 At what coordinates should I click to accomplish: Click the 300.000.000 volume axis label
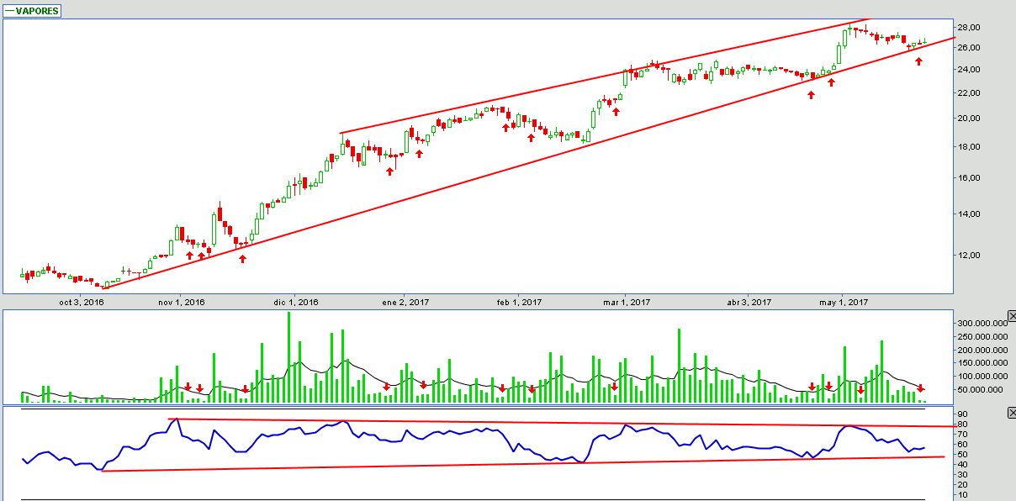tap(981, 323)
